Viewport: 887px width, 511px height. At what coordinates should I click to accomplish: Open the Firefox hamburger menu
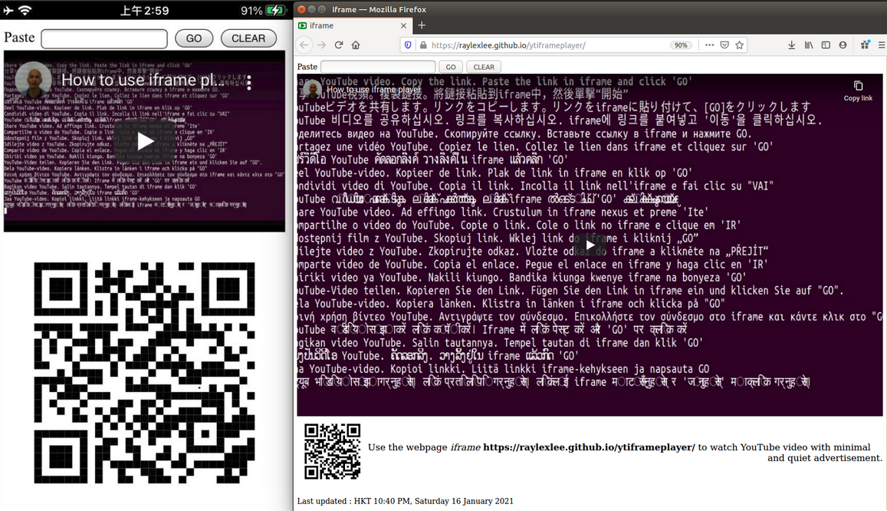[882, 45]
